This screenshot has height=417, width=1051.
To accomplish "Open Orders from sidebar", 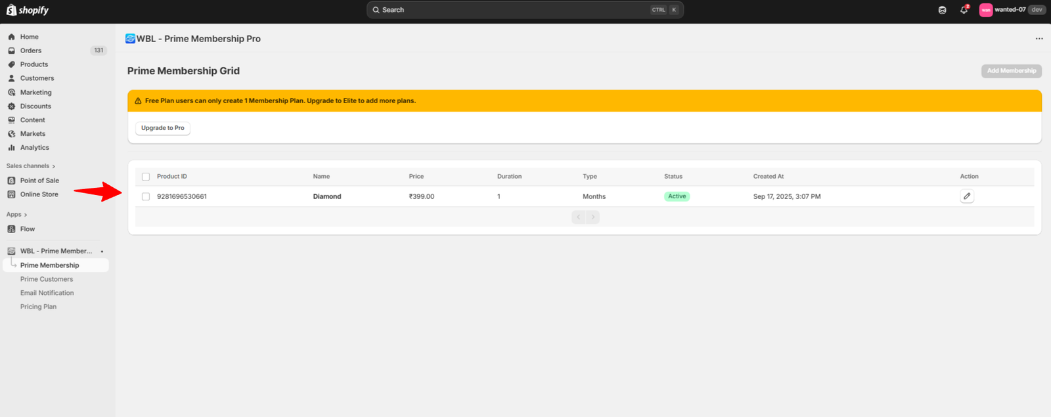I will point(31,51).
